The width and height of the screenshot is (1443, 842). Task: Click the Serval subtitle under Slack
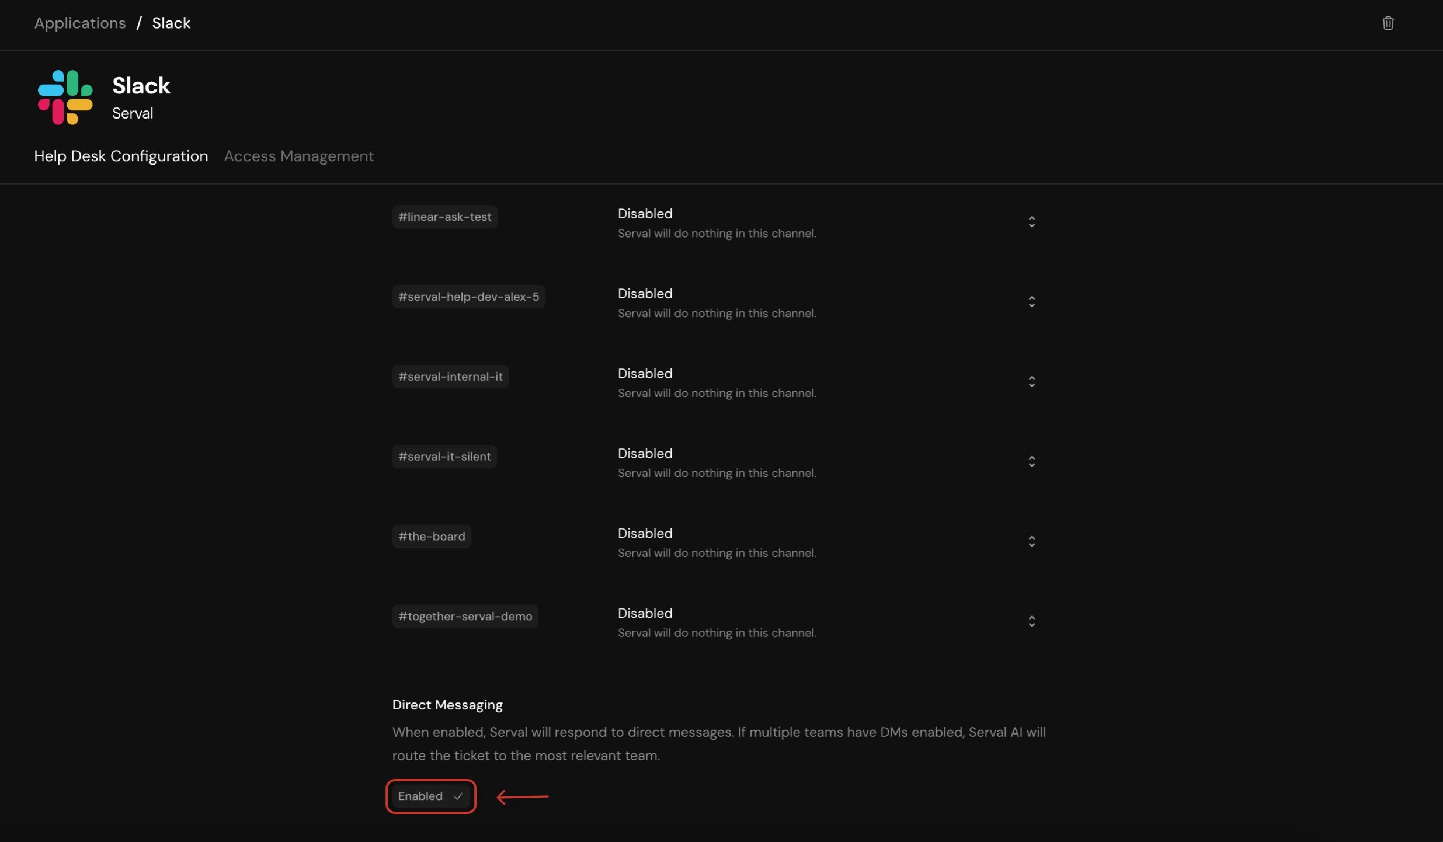click(x=133, y=113)
